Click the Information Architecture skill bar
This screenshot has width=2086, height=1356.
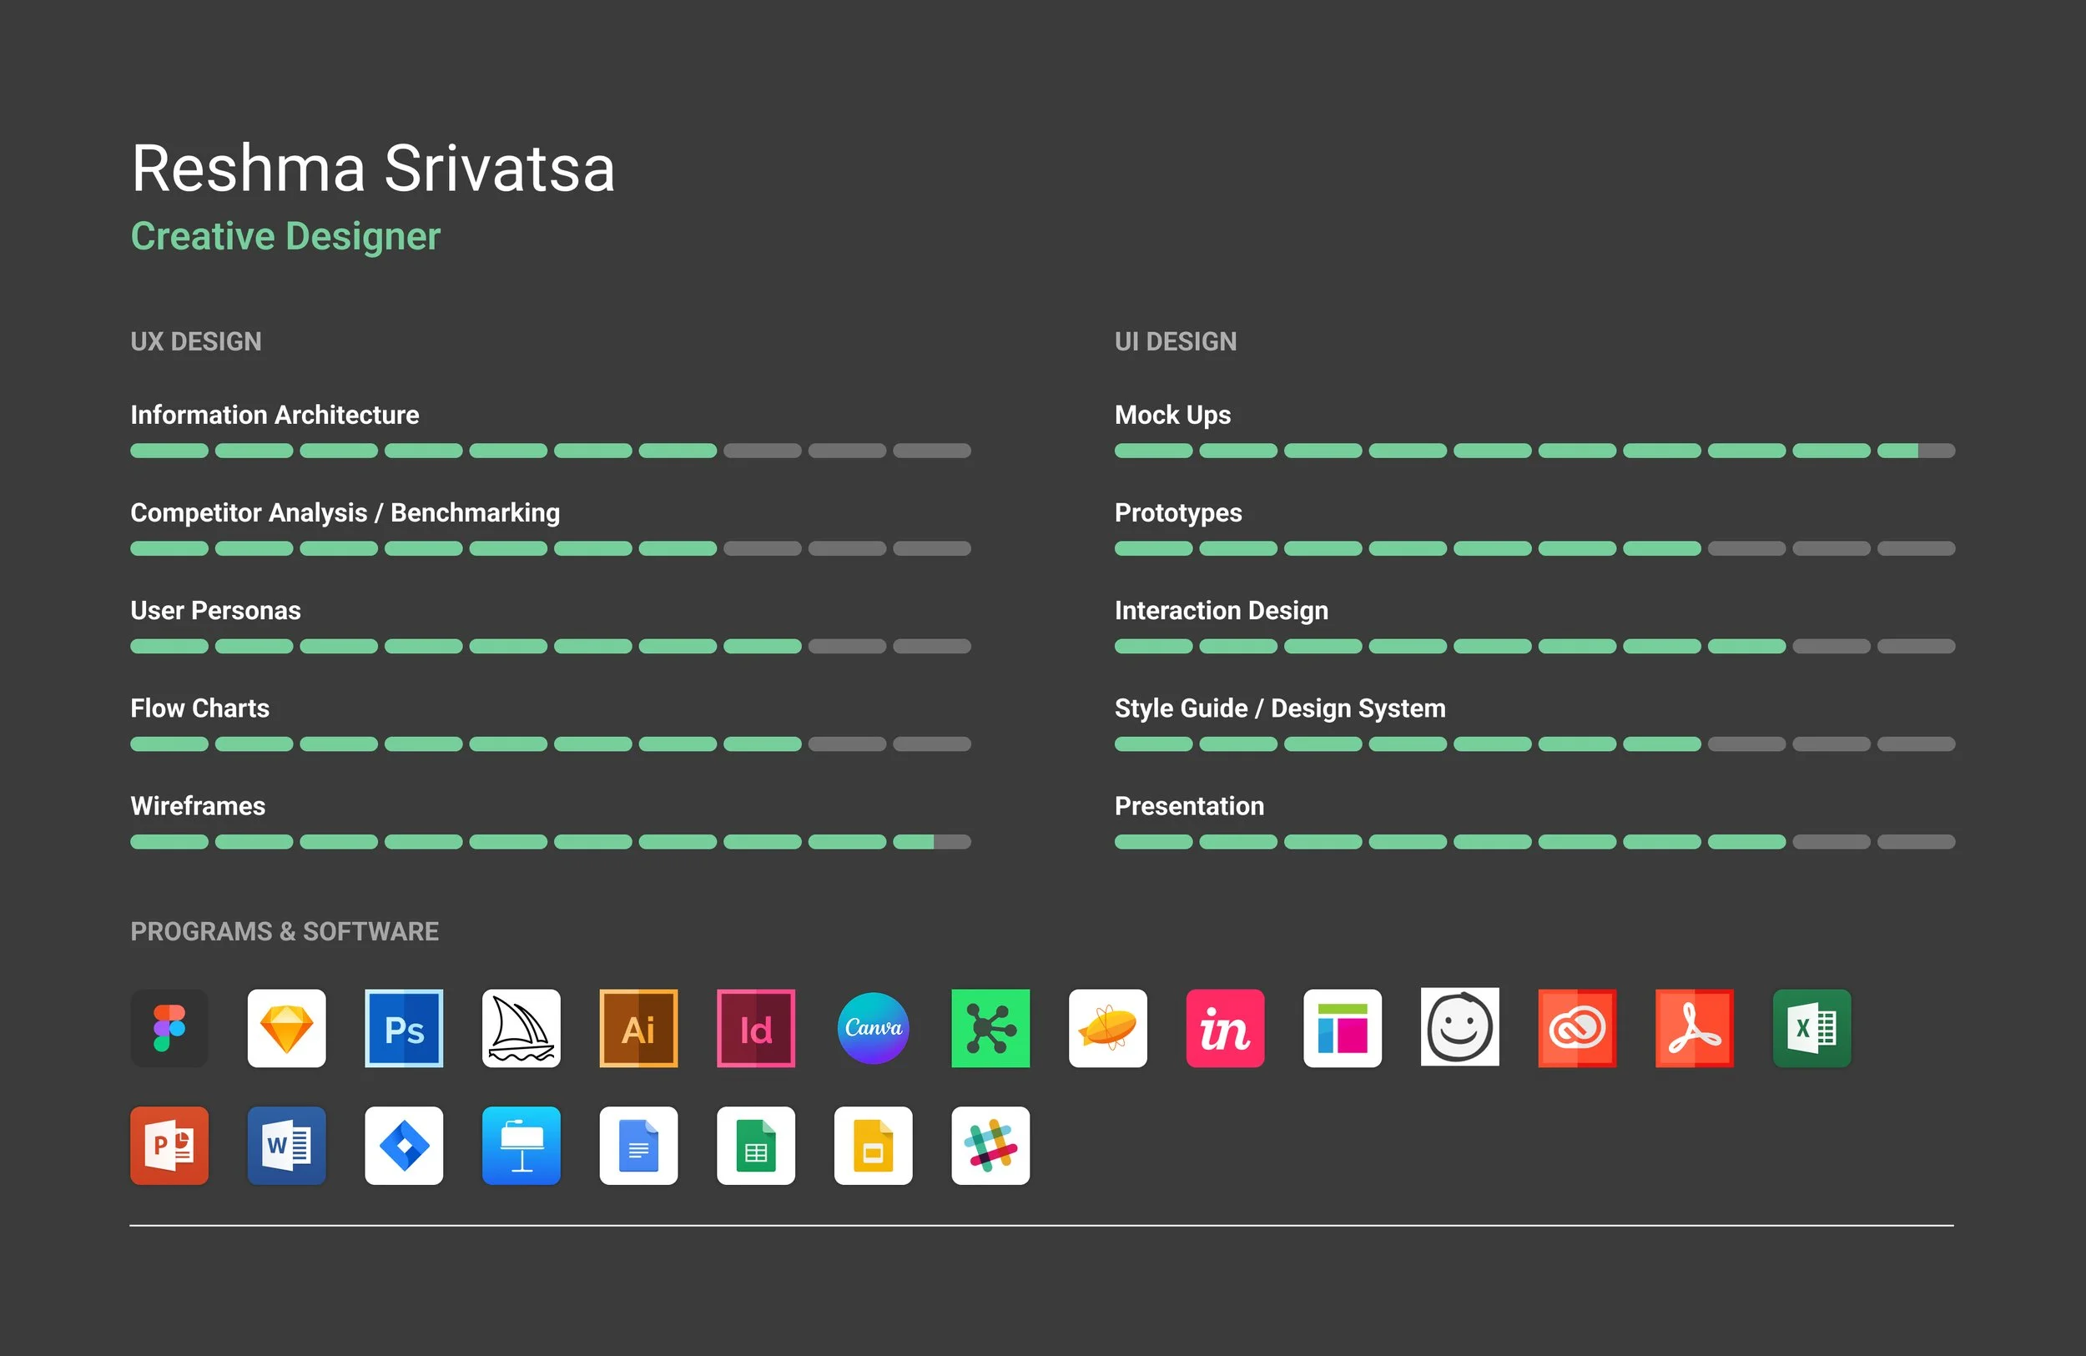point(551,451)
